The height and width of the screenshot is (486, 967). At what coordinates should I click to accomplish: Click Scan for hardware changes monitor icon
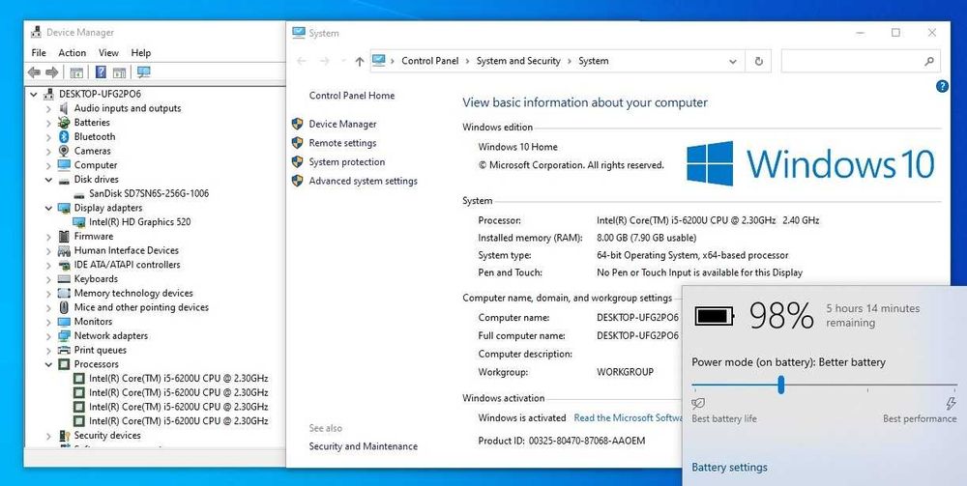click(144, 72)
